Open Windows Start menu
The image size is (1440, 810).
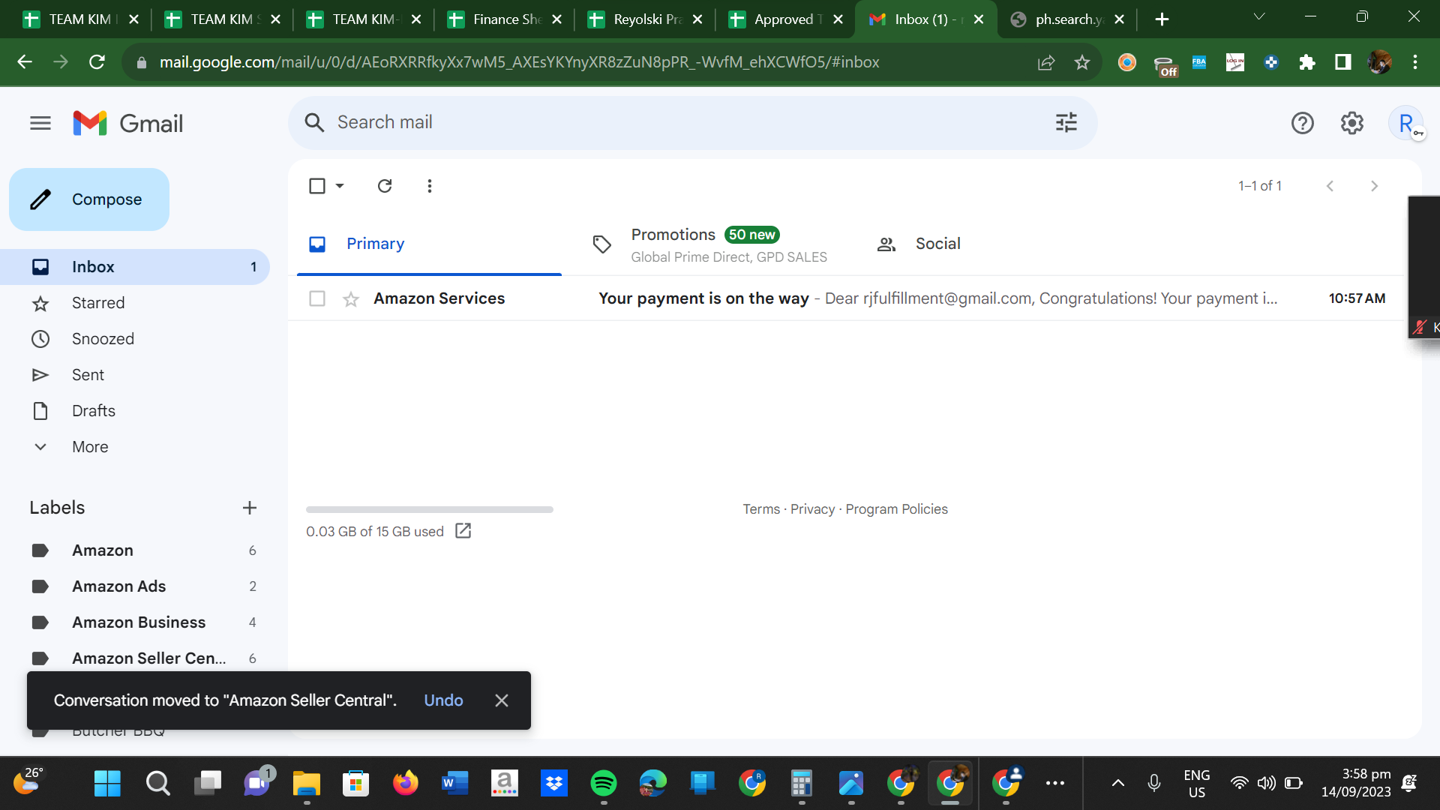coord(107,784)
